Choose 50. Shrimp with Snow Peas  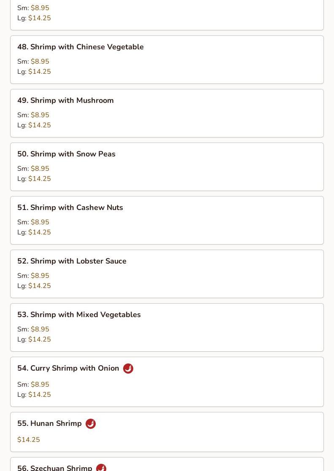coord(66,154)
